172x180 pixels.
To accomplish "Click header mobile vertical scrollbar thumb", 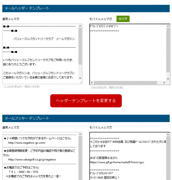I will pyautogui.click(x=168, y=50).
